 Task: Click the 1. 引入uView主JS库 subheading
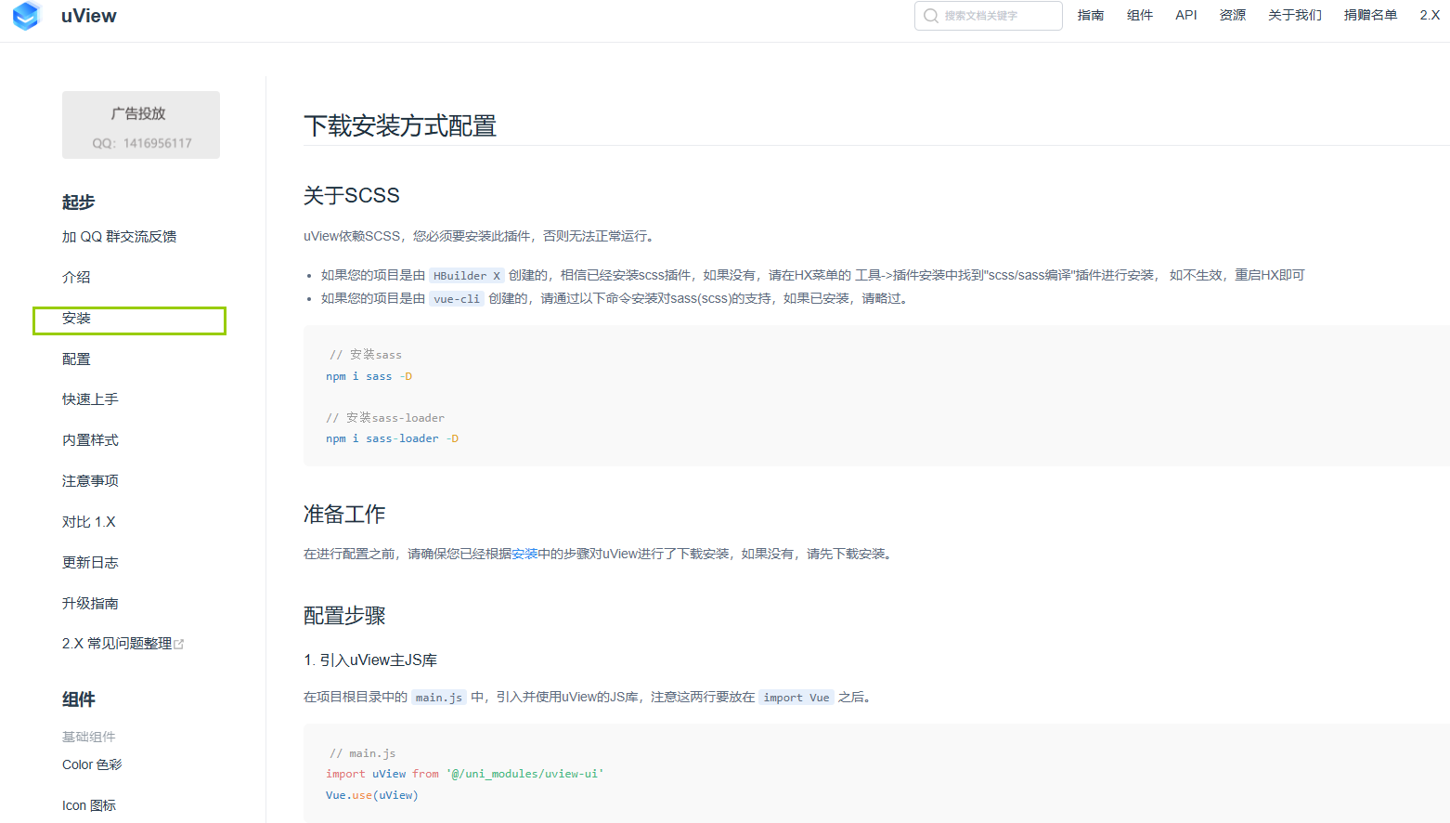click(370, 660)
